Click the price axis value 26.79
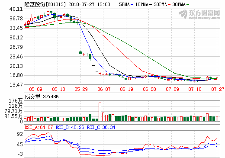The width and height of the screenshot is (225, 158). (16, 47)
